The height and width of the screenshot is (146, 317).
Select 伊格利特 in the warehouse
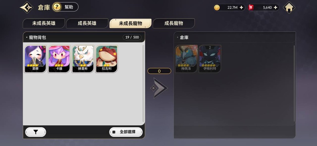point(210,59)
